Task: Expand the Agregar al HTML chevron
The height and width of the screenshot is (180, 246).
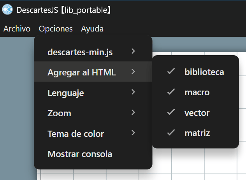Action: pos(134,72)
